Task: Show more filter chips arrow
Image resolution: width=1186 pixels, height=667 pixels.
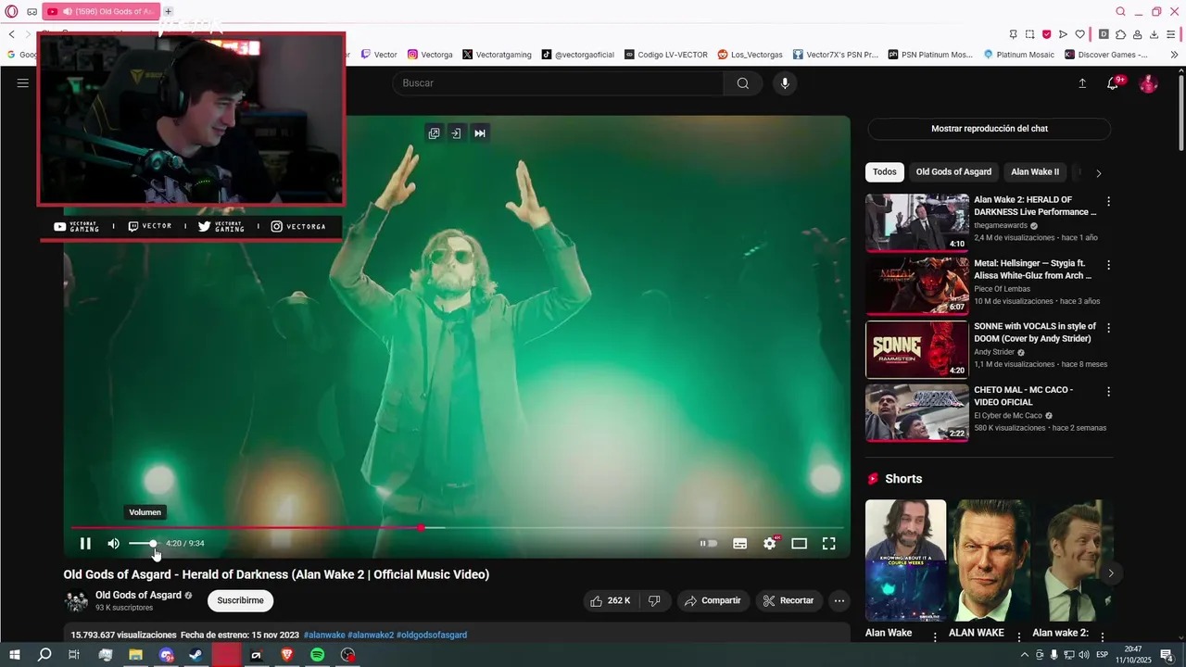Action: (x=1099, y=173)
